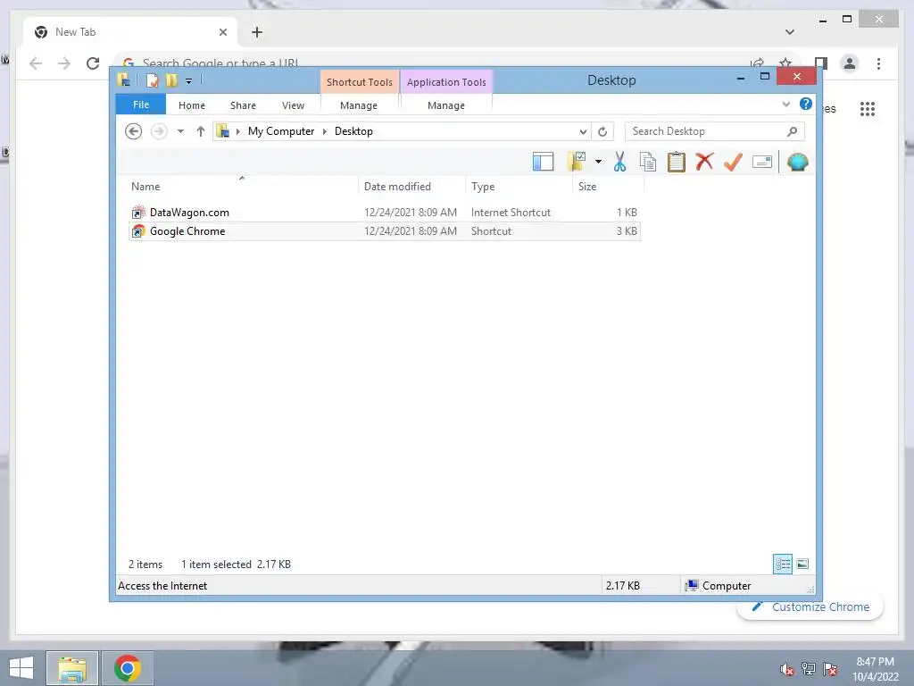Click the Paste clipboard toolbar icon
Screen dimensions: 914x686
click(677, 162)
